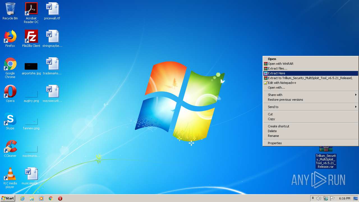The width and height of the screenshot is (359, 202).
Task: Open Internet Explorer from the taskbar
Action: click(22, 198)
